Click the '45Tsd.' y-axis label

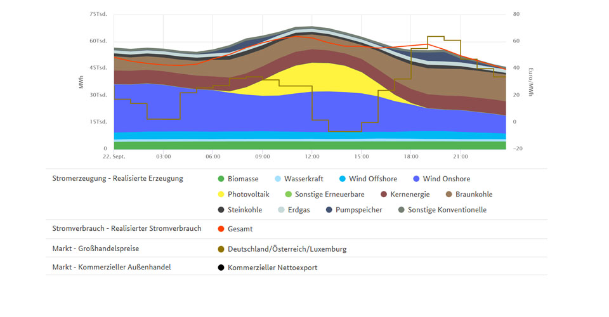(x=98, y=67)
